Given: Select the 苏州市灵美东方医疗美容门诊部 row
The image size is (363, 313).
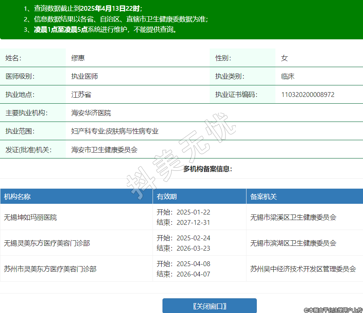Looking at the screenshot, I should coord(50,269).
